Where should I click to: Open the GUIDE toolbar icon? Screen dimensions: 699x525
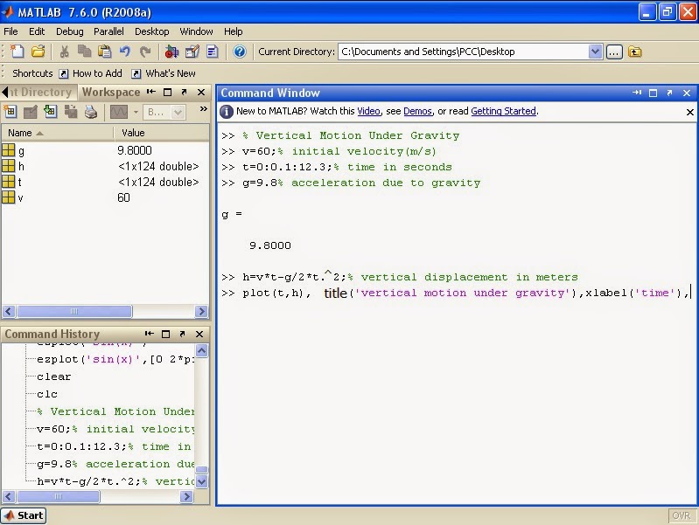point(192,52)
